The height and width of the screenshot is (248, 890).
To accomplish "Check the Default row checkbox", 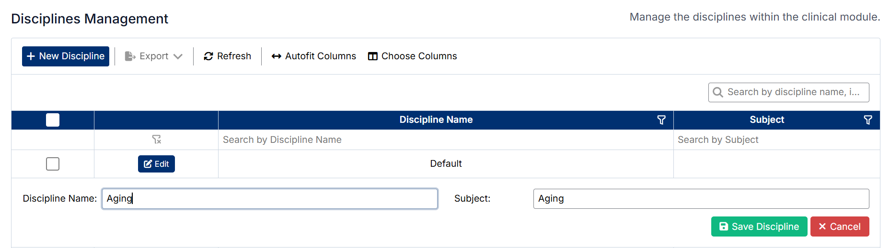I will (53, 164).
